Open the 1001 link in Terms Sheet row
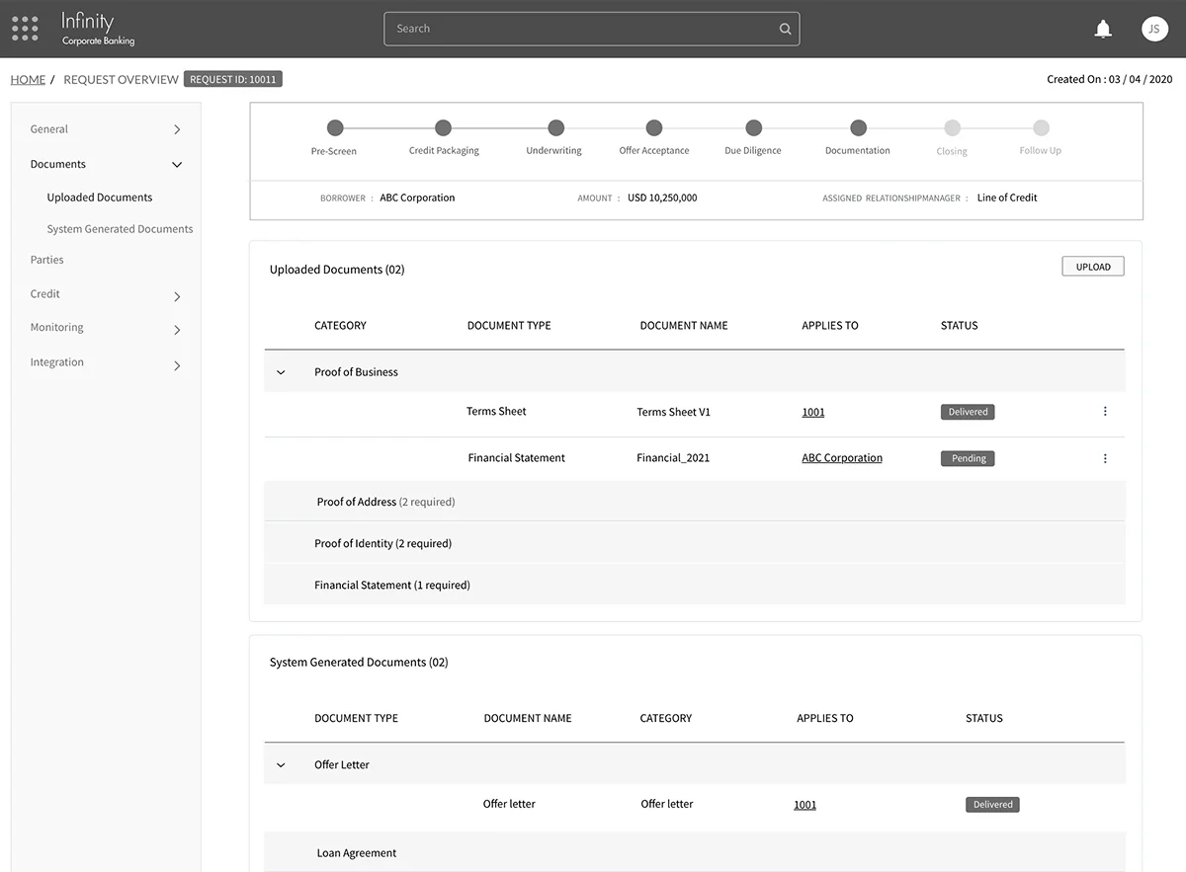Viewport: 1186px width, 872px height. coord(813,412)
